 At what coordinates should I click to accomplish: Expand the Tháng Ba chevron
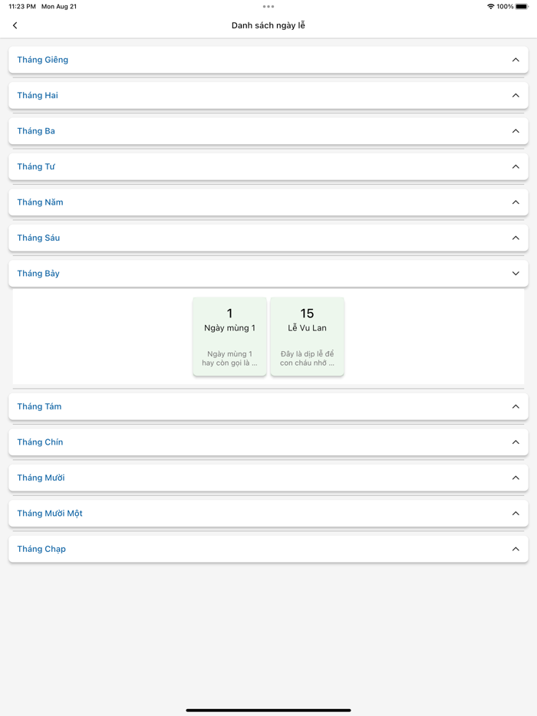[x=516, y=131]
